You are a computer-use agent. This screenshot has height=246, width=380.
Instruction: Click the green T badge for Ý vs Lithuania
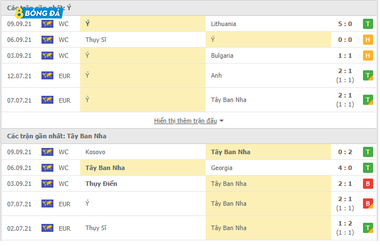(x=368, y=24)
